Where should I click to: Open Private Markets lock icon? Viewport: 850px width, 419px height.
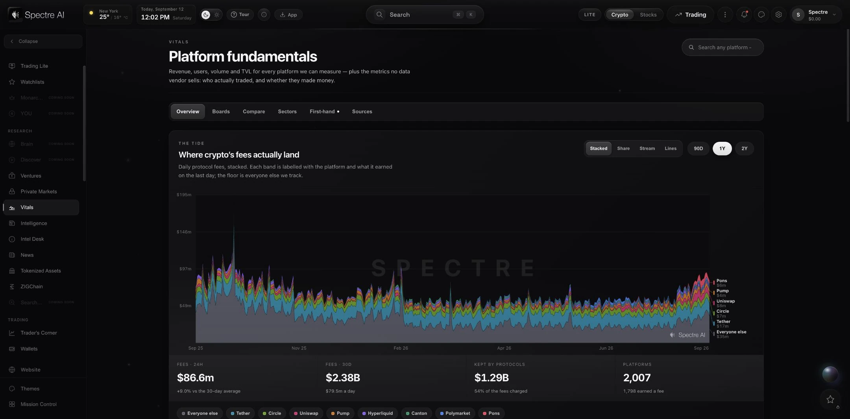coord(12,191)
